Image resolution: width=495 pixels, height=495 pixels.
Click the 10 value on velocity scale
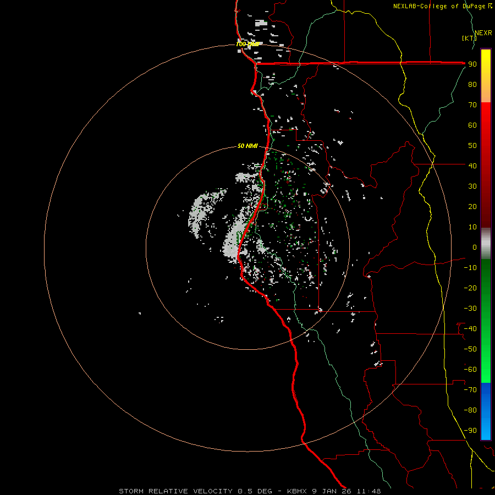tap(472, 227)
